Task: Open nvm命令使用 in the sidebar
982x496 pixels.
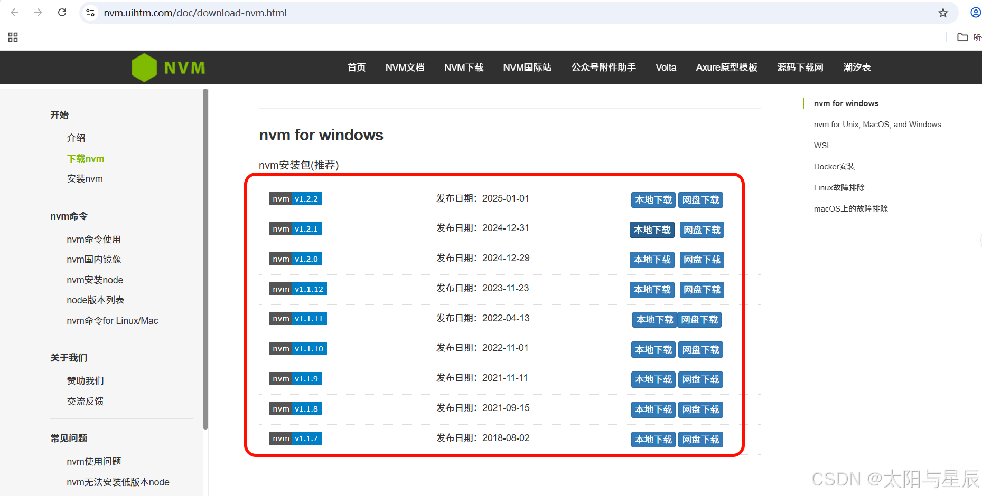Action: click(x=93, y=240)
